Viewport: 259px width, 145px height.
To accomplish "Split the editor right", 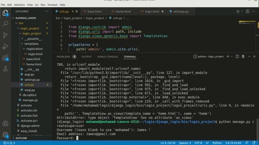I will click(247, 11).
